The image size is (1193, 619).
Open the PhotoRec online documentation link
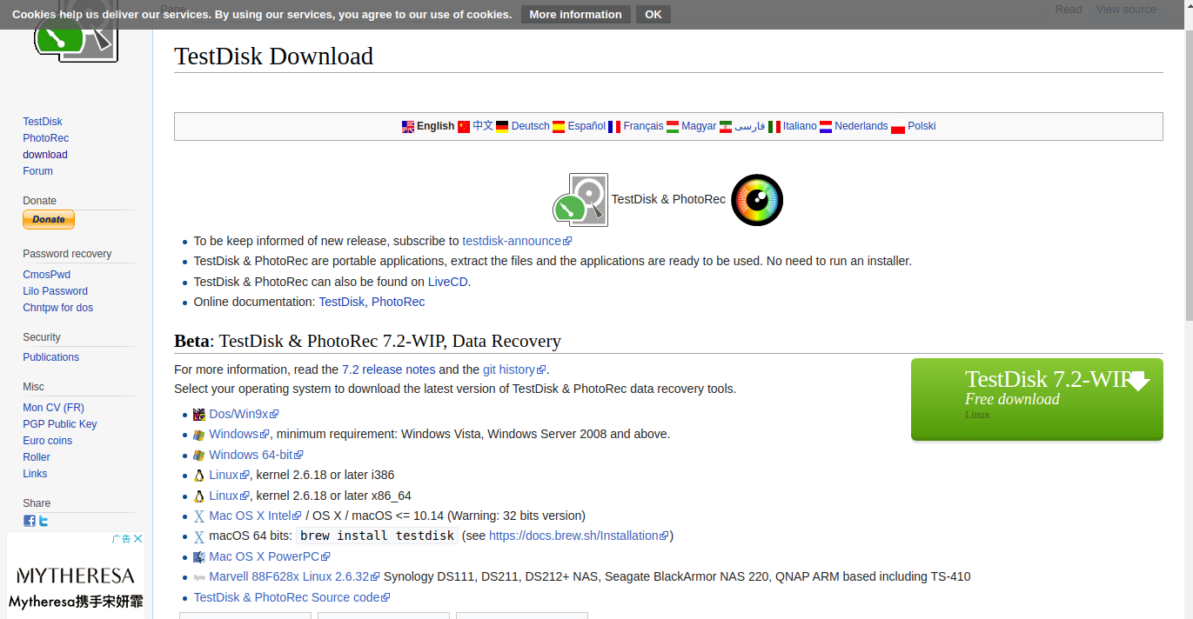(x=398, y=302)
